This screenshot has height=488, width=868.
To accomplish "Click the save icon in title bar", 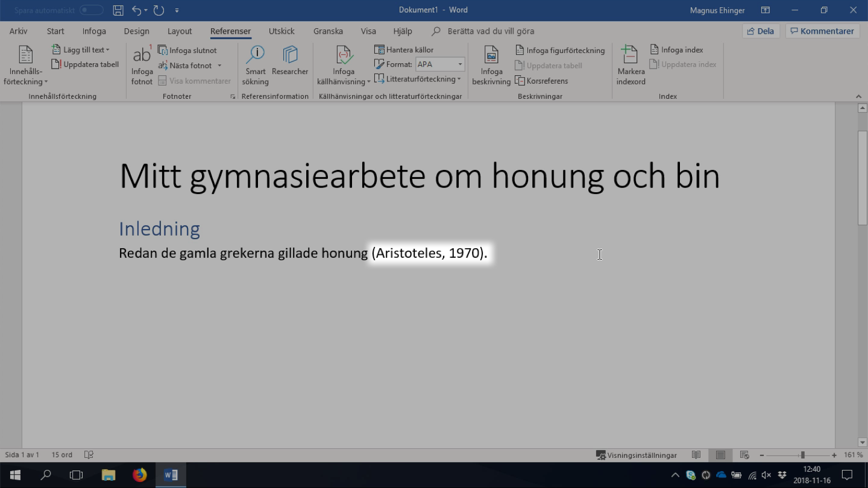I will coord(118,10).
